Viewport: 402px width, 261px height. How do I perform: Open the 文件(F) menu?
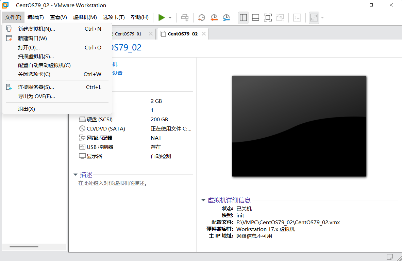pyautogui.click(x=13, y=17)
